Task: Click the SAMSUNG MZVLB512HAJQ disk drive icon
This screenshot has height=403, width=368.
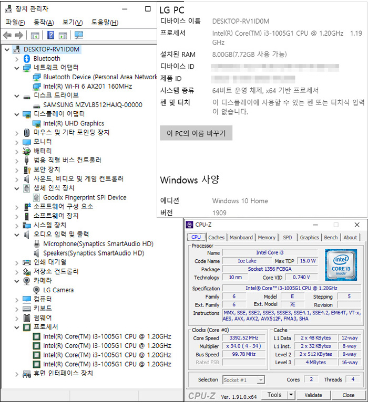Action: 37,105
